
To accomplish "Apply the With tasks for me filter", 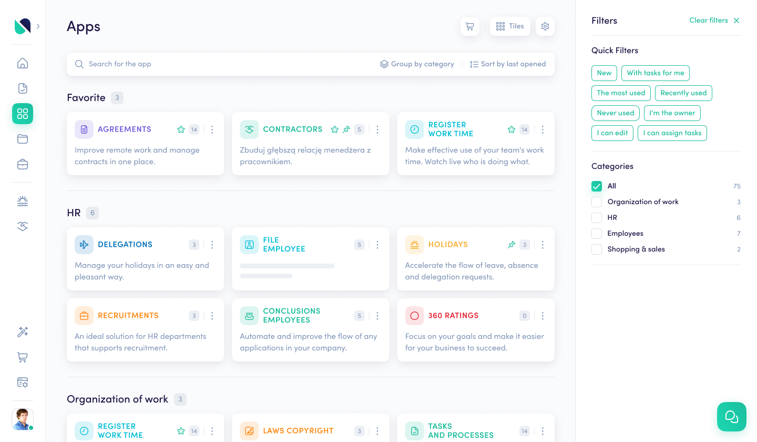I will click(x=656, y=73).
